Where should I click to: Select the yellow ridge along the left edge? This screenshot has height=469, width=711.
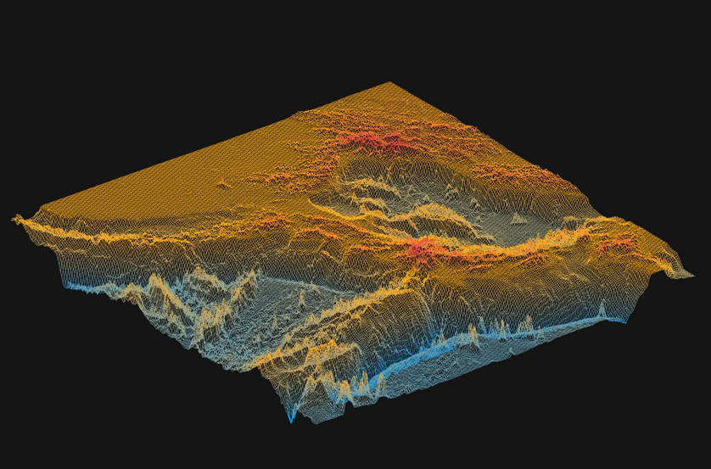point(102,231)
